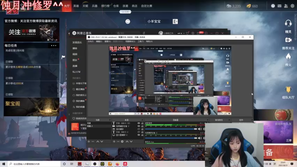Switch to 天赋 tab in game nav
This screenshot has width=297, height=167.
85,6
